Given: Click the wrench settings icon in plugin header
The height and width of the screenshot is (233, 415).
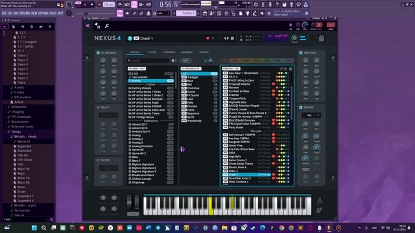Looking at the screenshot, I should (107, 26).
